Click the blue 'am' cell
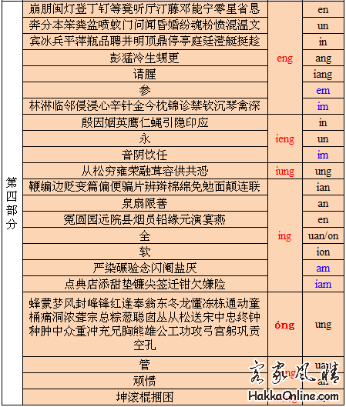This screenshot has height=407, width=346. tap(323, 268)
